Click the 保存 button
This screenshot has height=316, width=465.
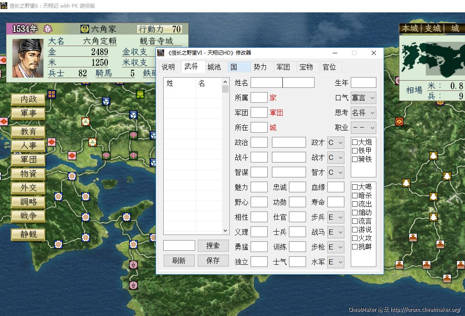tap(213, 261)
